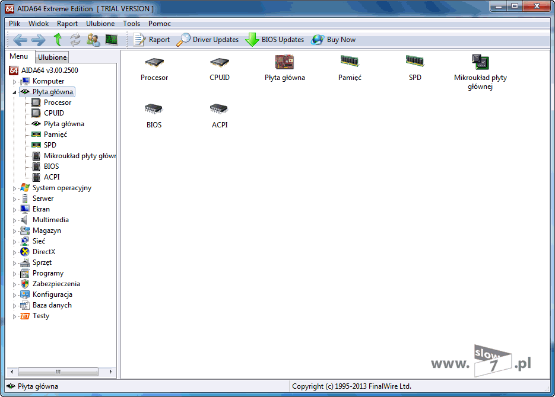Launch BIOS Updates

[275, 40]
